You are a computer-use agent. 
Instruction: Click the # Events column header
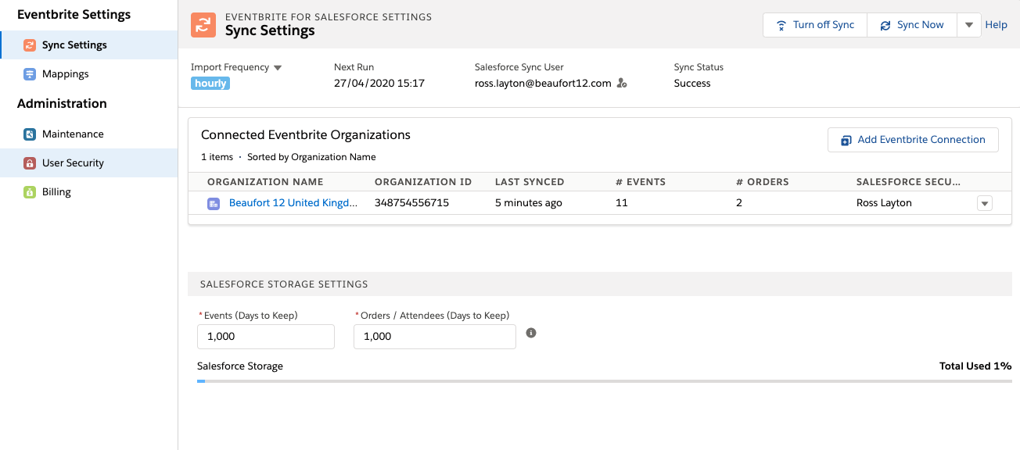[x=641, y=182]
